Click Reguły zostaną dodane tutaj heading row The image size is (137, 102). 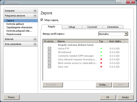pos(75,45)
